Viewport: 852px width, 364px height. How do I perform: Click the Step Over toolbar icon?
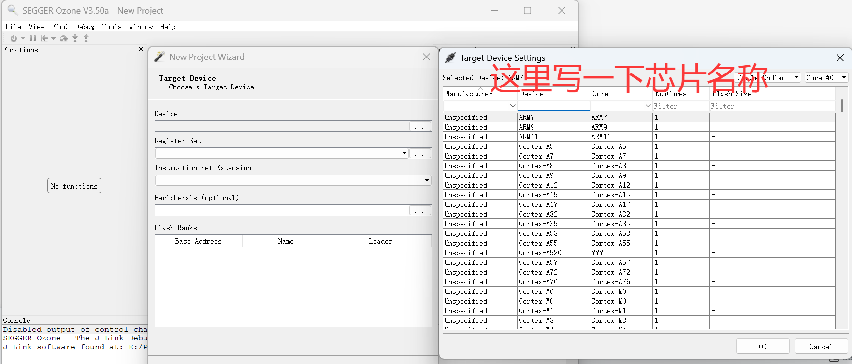pyautogui.click(x=64, y=38)
